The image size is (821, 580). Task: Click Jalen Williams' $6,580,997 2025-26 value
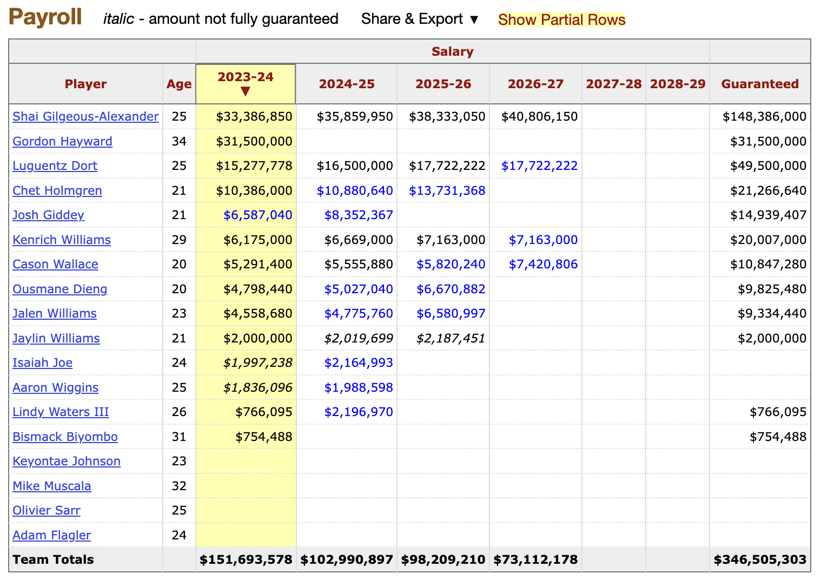[451, 313]
